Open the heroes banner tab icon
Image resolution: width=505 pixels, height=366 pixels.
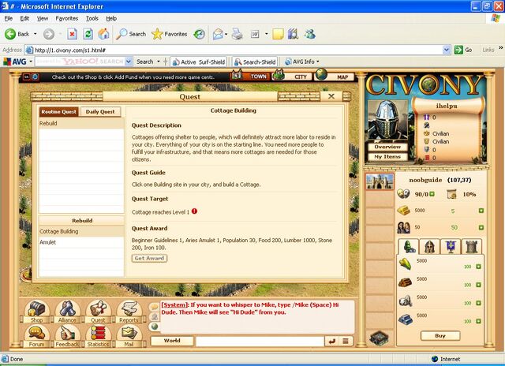(x=451, y=247)
